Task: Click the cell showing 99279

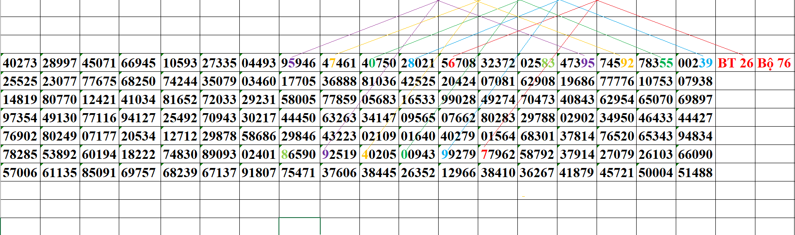Action: [458, 154]
